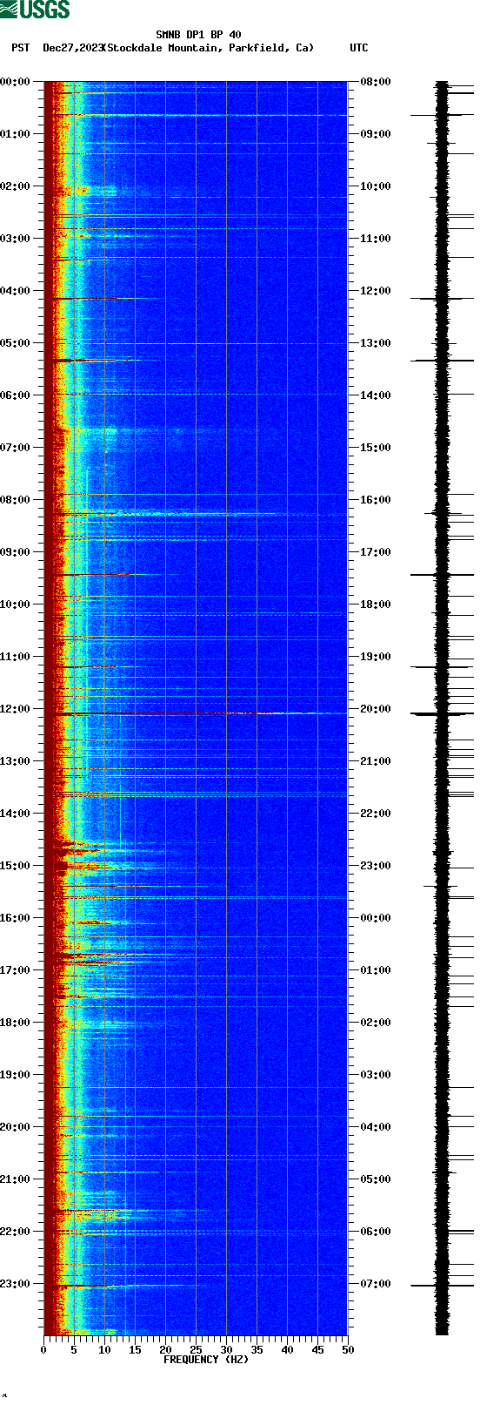The width and height of the screenshot is (480, 1405).
Task: Click the 07:00 PST time label
Action: 16,448
